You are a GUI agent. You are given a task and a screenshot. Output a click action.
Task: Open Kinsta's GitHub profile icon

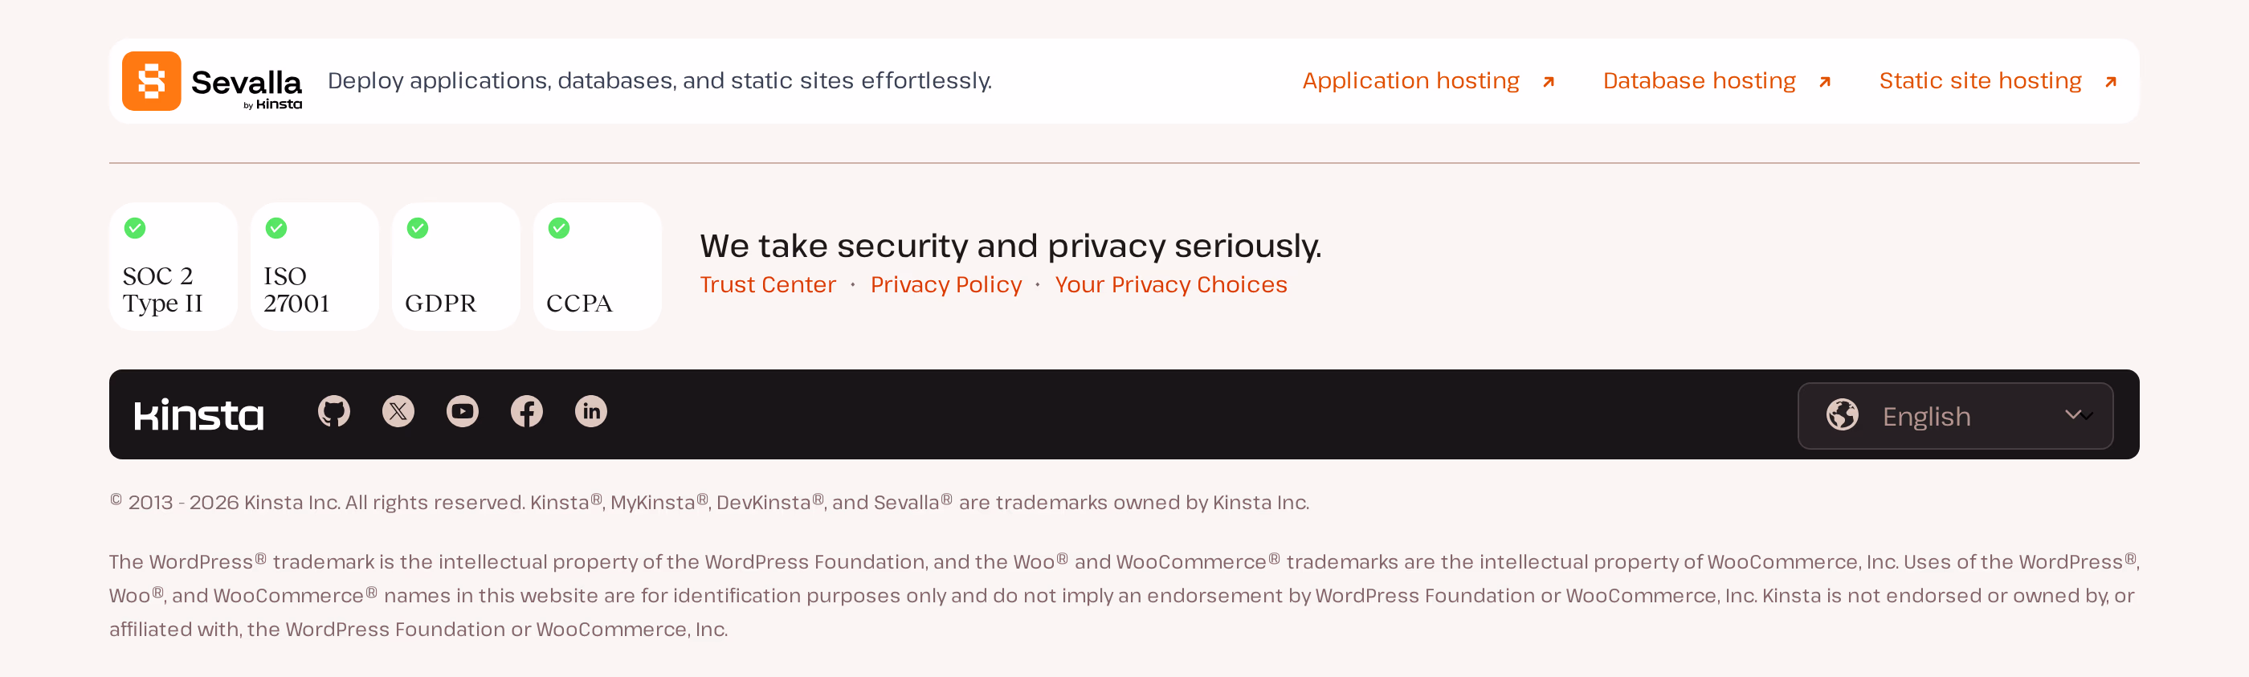(333, 411)
